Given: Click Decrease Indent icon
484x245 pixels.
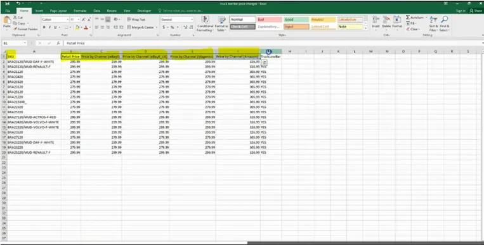Looking at the screenshot, I should click(x=115, y=27).
